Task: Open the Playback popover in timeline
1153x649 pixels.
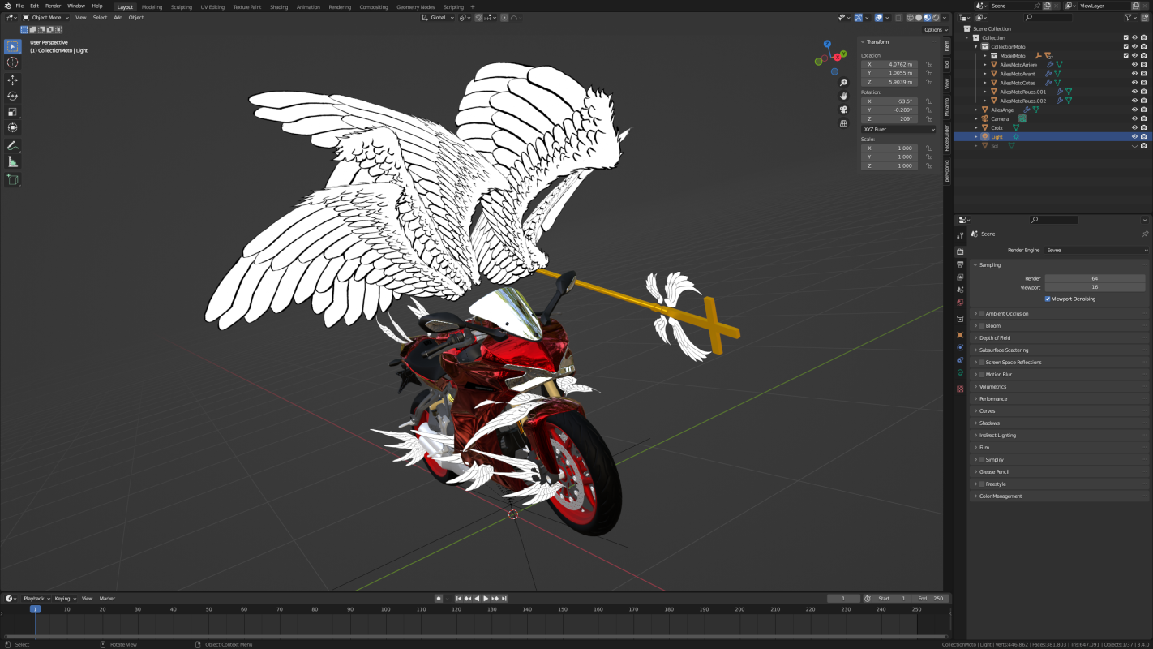Action: point(36,599)
